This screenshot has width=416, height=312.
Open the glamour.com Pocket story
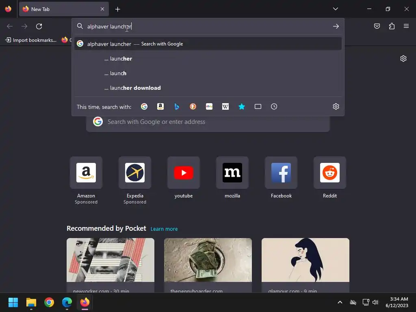coord(305,265)
